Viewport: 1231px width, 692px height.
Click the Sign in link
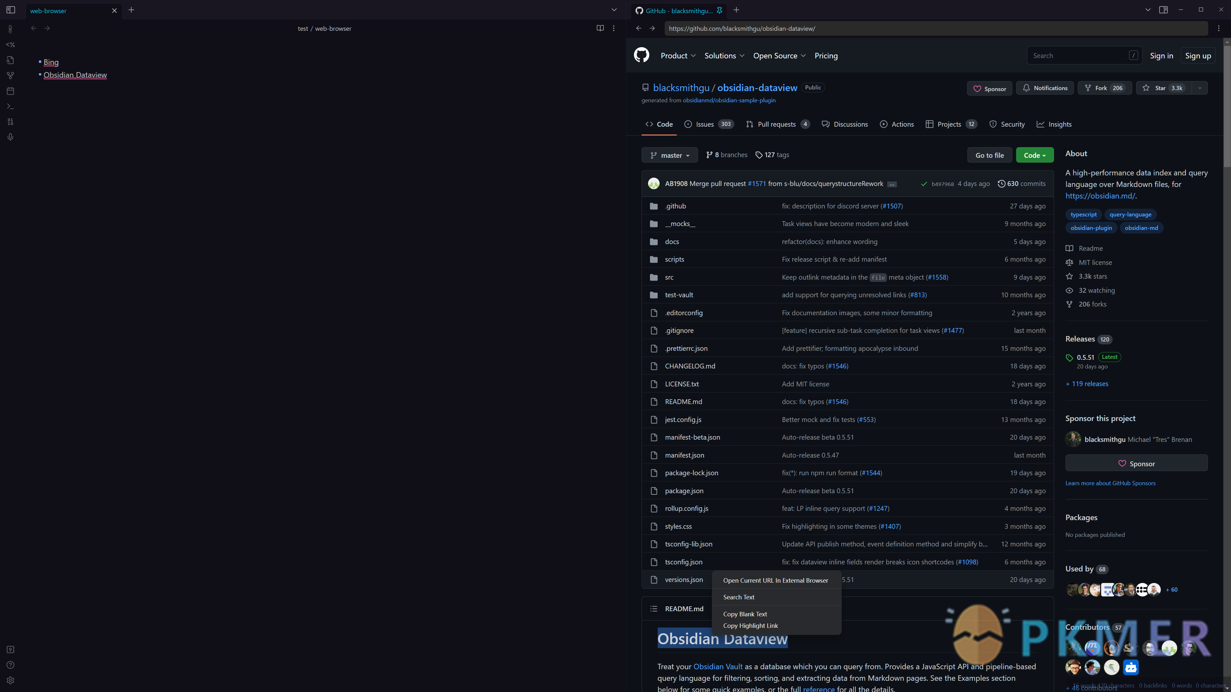(1161, 55)
